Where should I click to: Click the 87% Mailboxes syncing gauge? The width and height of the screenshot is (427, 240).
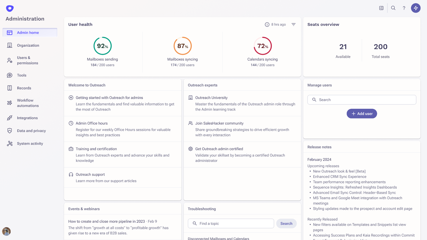pyautogui.click(x=183, y=46)
